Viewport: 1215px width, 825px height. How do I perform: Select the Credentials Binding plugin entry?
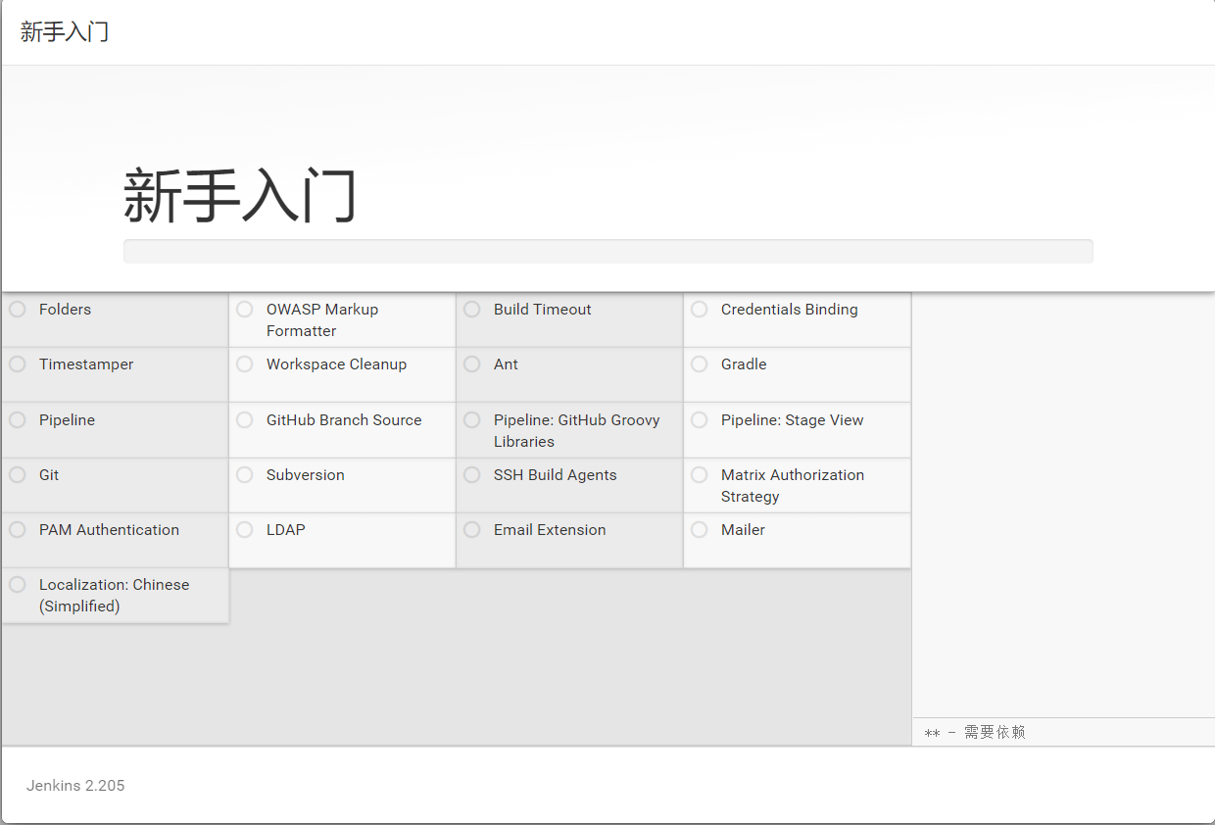[789, 310]
